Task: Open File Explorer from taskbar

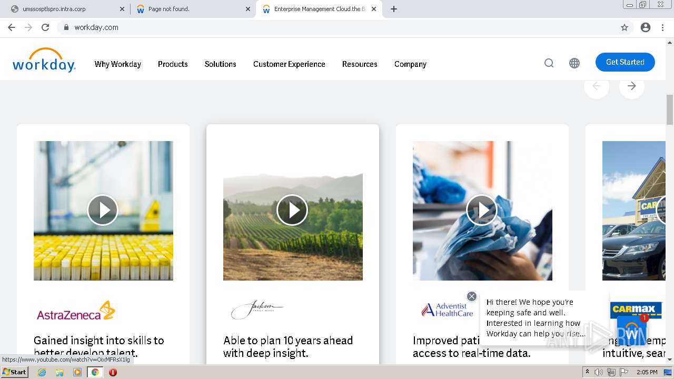Action: point(60,372)
